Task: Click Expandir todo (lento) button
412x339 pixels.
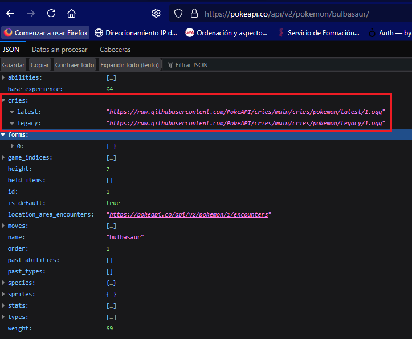Action: pos(129,65)
